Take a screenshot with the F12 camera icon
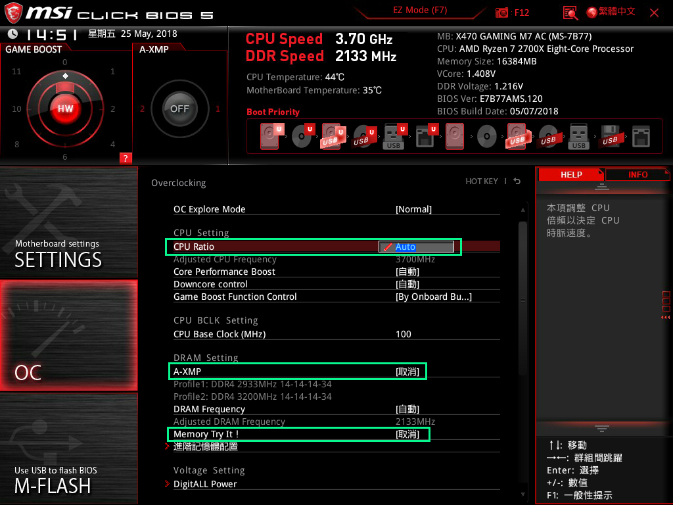This screenshot has width=673, height=505. (501, 12)
